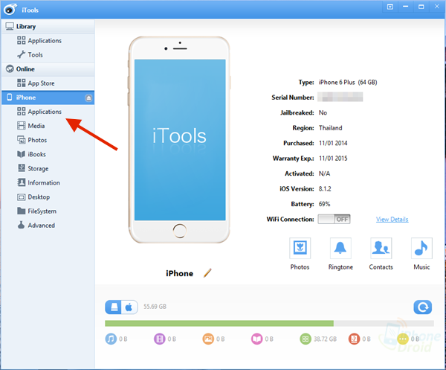Viewport: 446px width, 370px height.
Task: Click the Thailand region value
Action: 331,128
